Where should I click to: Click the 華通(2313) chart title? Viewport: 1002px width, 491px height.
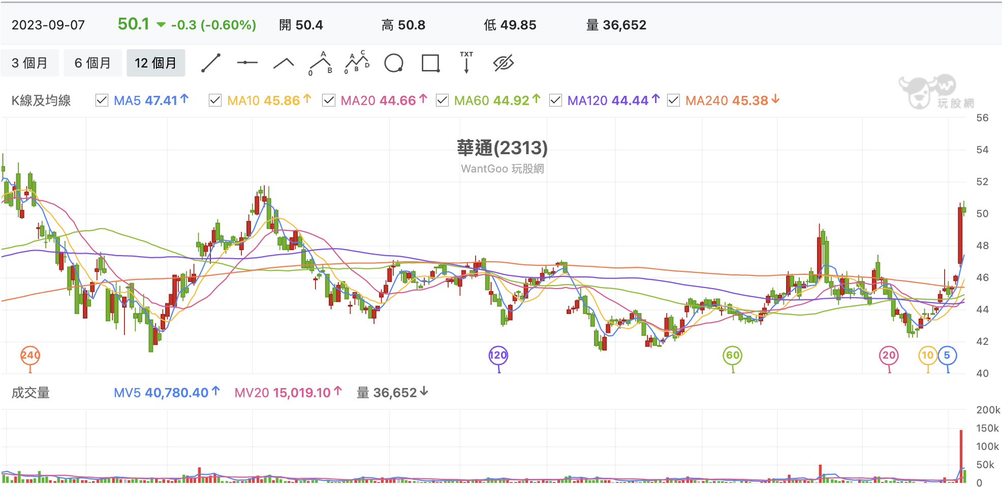tap(502, 148)
